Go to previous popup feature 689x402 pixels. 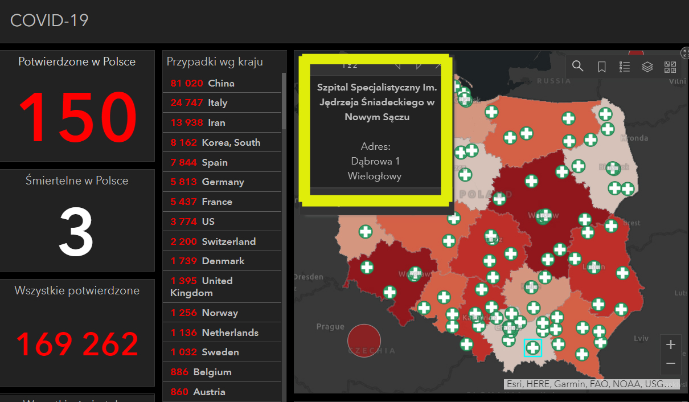click(x=398, y=65)
